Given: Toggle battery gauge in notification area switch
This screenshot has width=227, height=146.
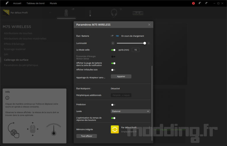Looking at the screenshot, I should 113,63.
